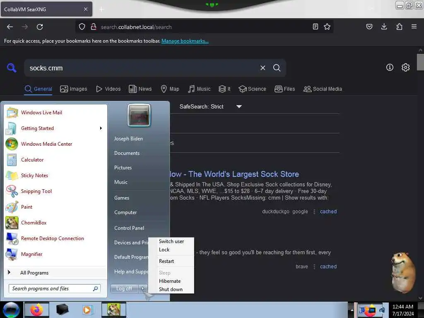Choose Switch user from the power menu
The width and height of the screenshot is (424, 318).
click(171, 241)
